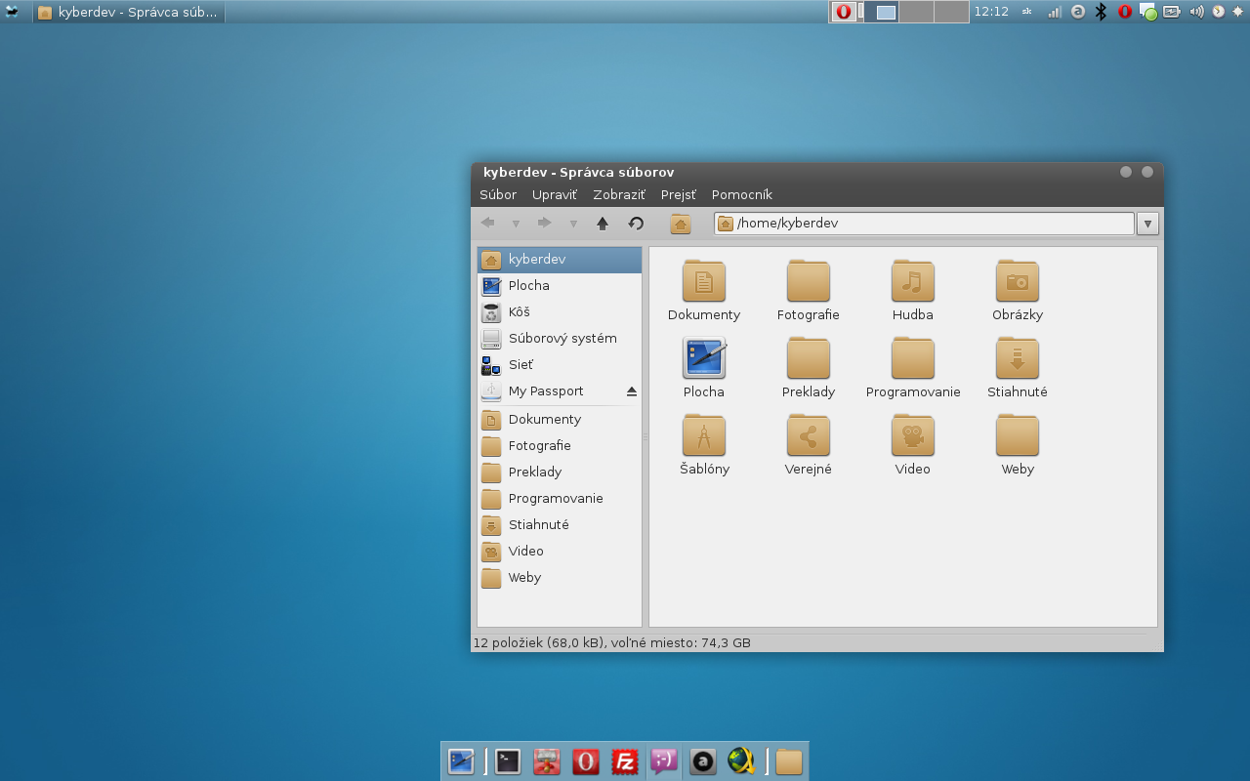Switch to the second workspace in pager

(882, 12)
